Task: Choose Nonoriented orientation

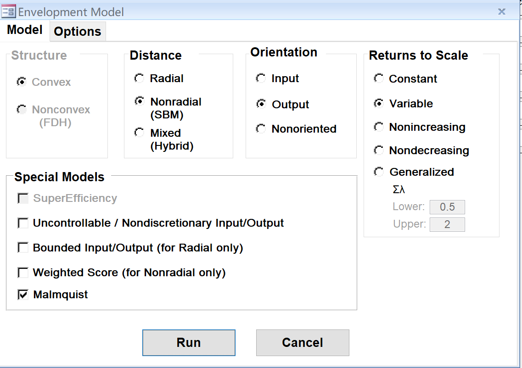Action: pos(261,129)
